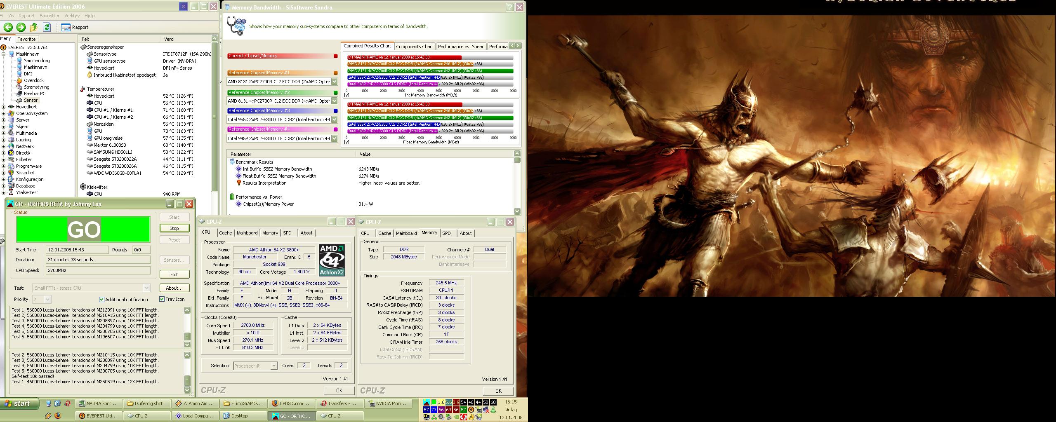Expand the Hovedkort tree node
1056x422 pixels.
tap(4, 107)
